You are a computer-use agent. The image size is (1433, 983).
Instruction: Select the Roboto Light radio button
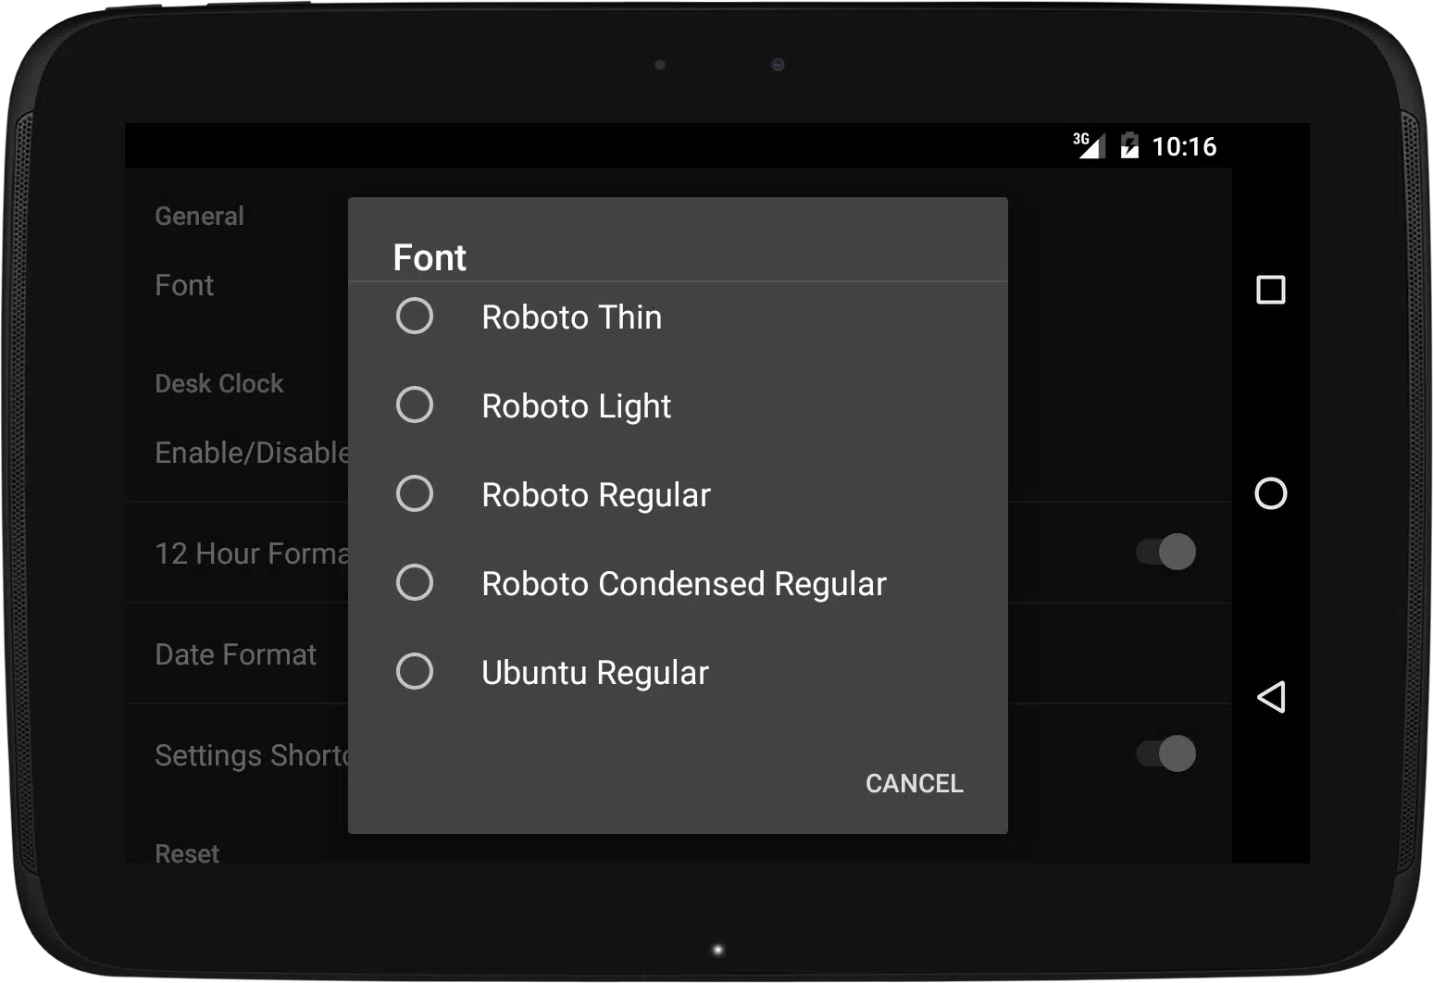point(414,405)
